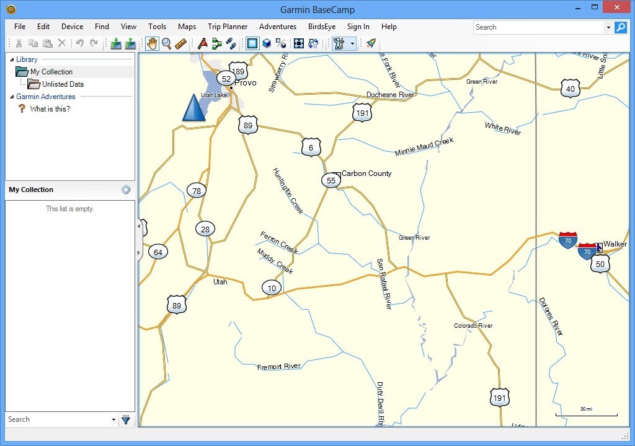Select the New Route tool
The height and width of the screenshot is (446, 635).
203,43
